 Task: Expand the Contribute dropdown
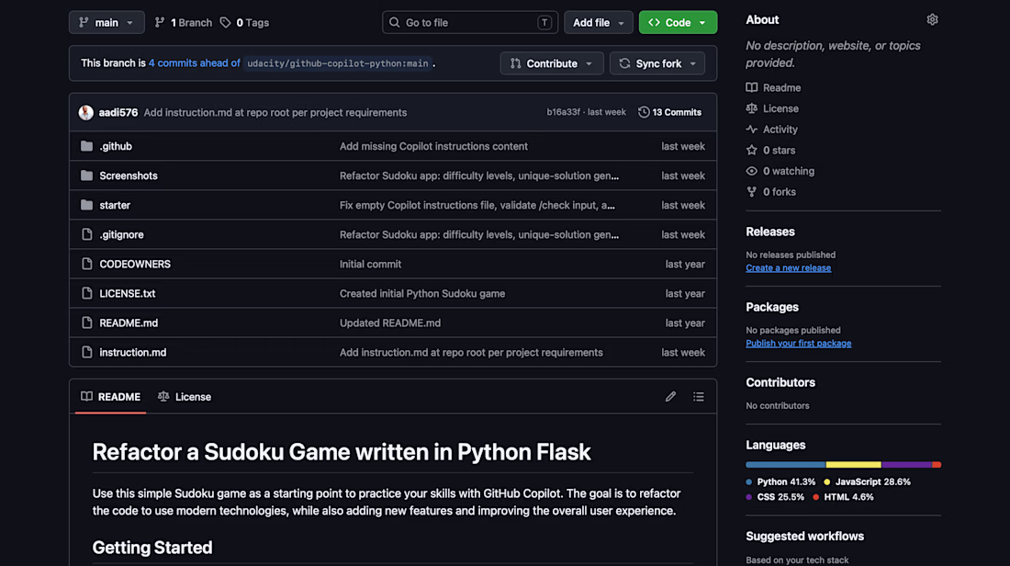552,63
